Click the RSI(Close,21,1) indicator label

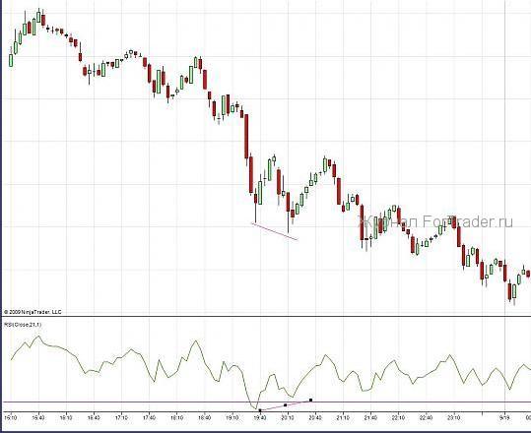pos(23,325)
